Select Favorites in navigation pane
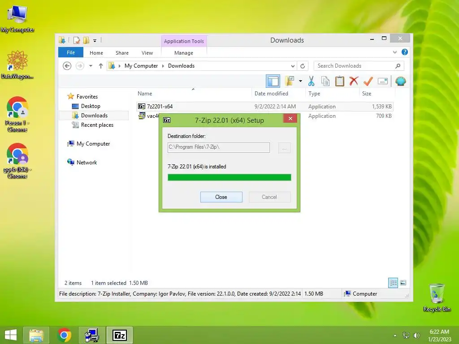459x344 pixels. pos(87,97)
